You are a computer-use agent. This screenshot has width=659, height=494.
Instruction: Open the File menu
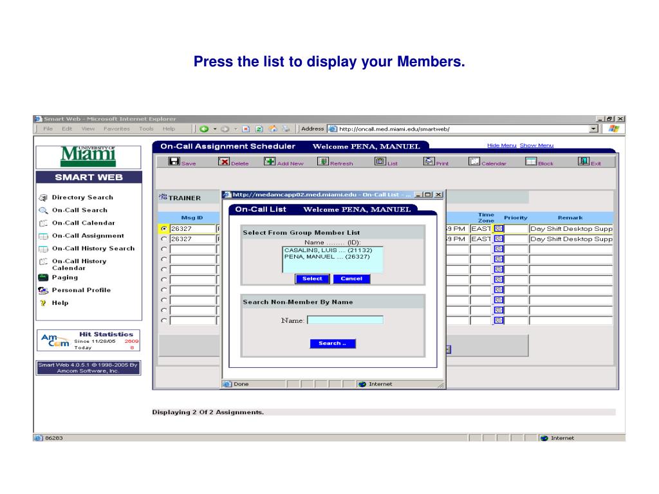pyautogui.click(x=48, y=129)
